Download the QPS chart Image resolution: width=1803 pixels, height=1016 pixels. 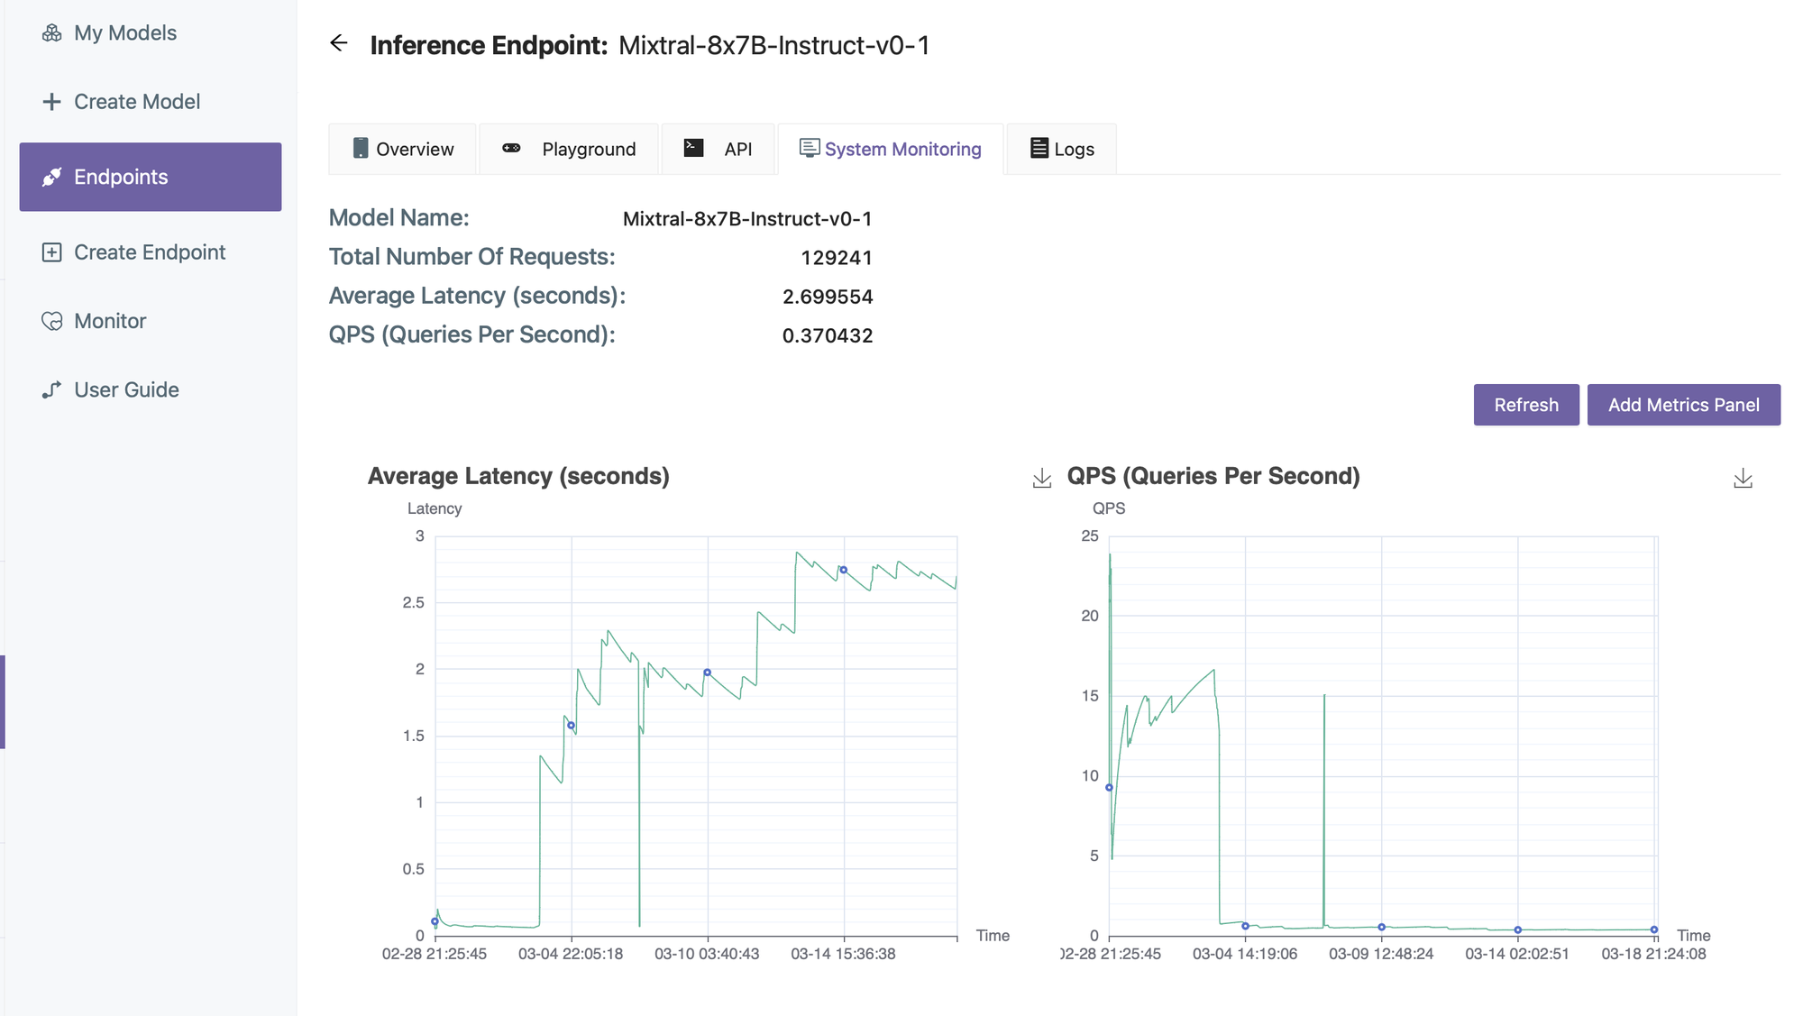(1743, 479)
